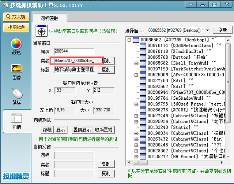Open the 选择窗口 combo box dropdown
The height and width of the screenshot is (184, 234).
pos(208,30)
